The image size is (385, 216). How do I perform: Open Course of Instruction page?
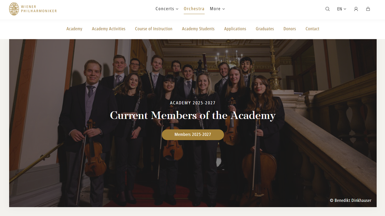(x=154, y=29)
